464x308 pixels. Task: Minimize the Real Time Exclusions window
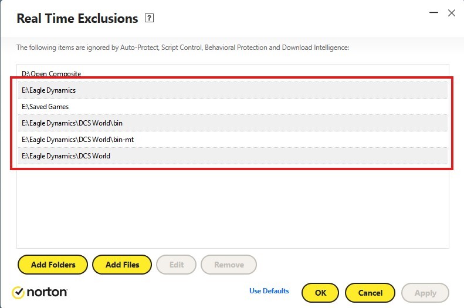pos(433,13)
